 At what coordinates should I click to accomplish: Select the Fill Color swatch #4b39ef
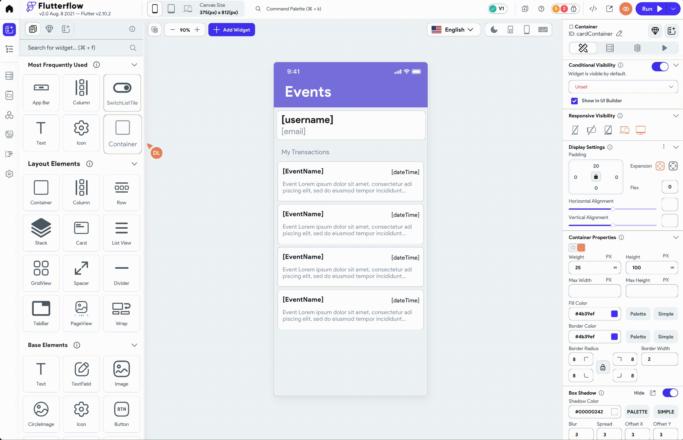[x=614, y=313]
